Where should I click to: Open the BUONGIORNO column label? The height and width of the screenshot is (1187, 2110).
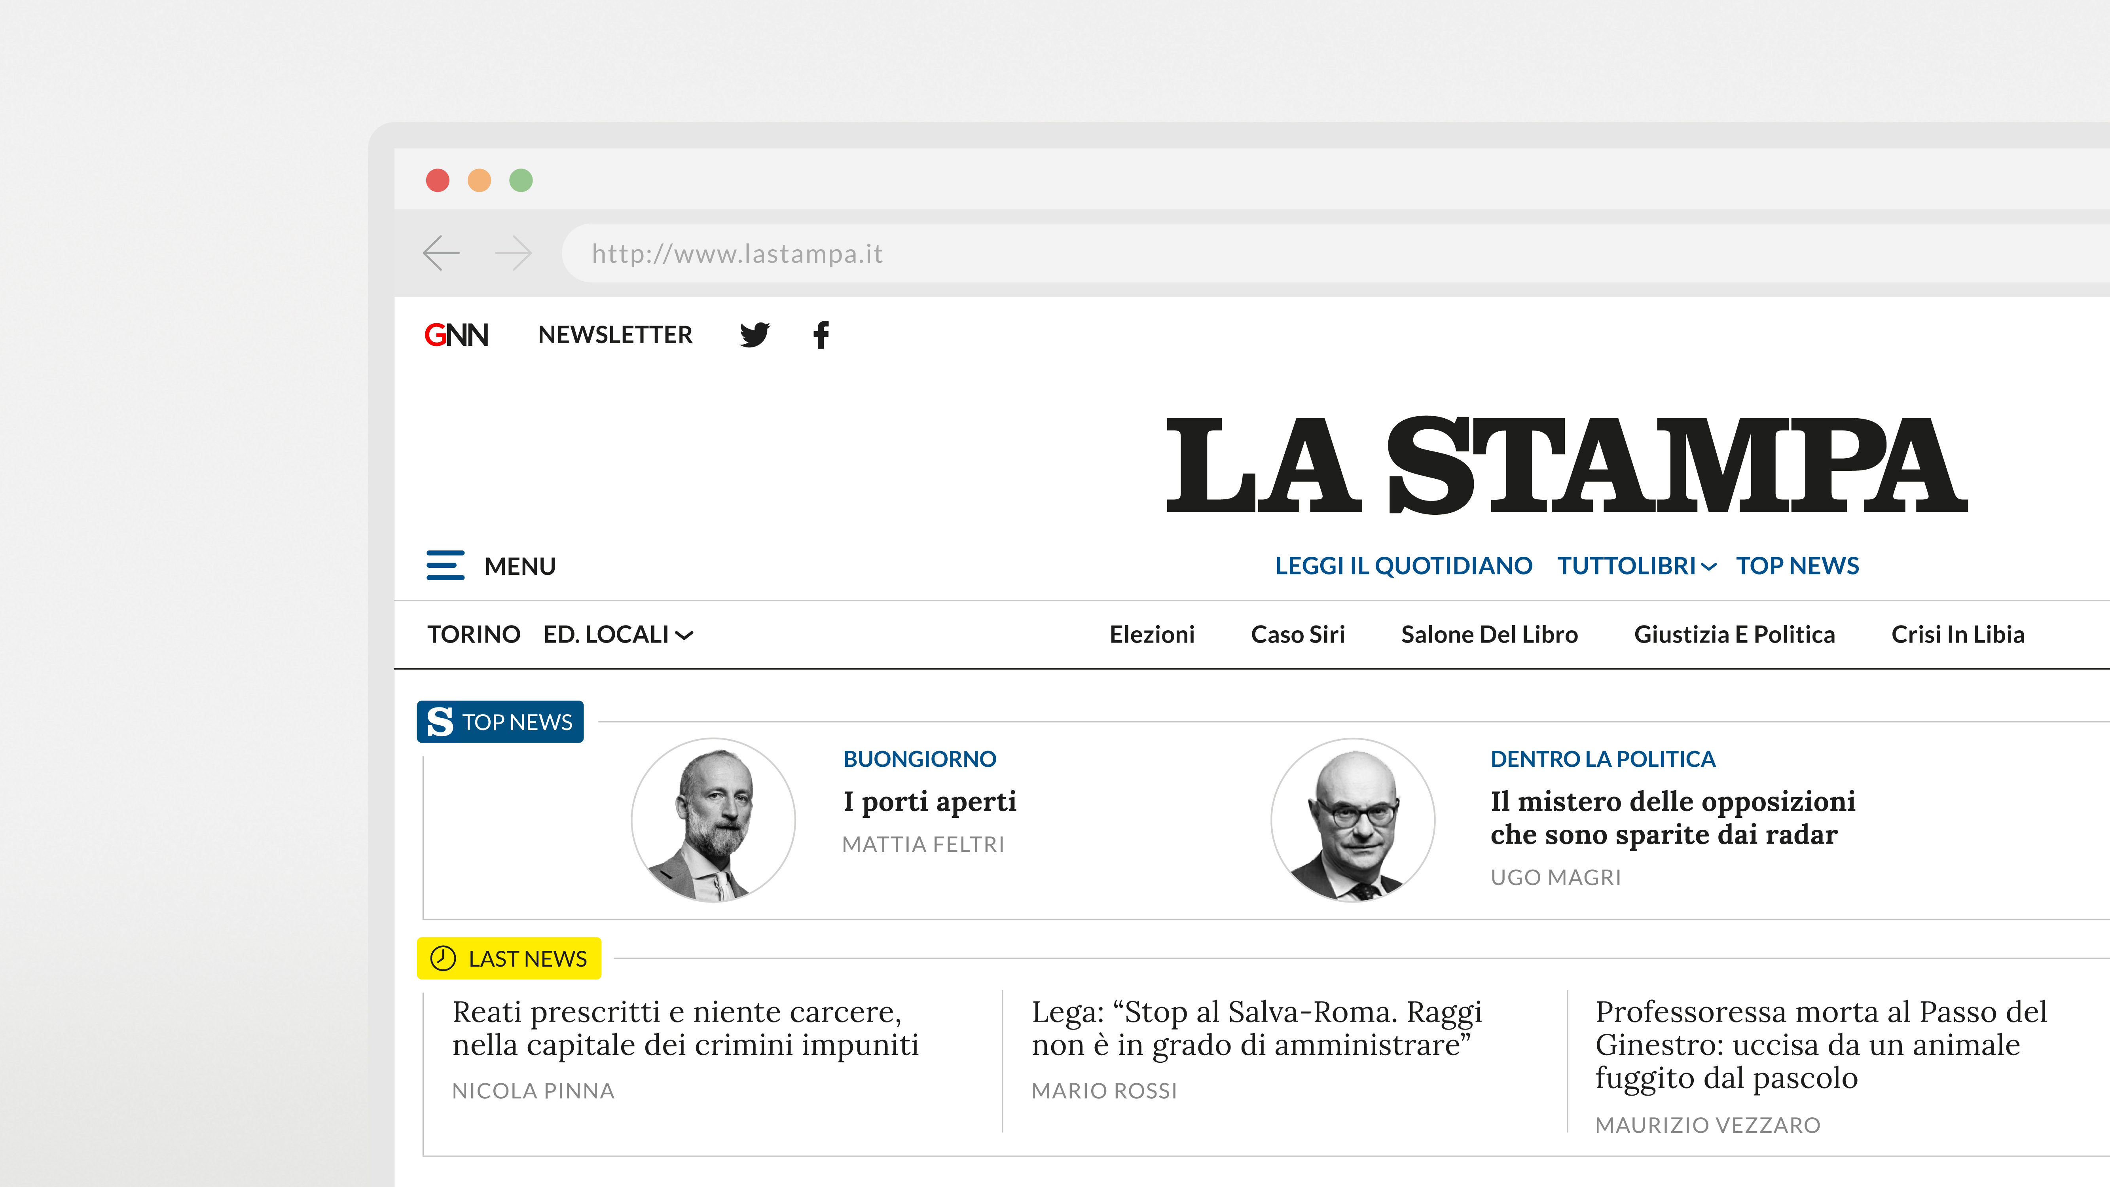pyautogui.click(x=920, y=758)
